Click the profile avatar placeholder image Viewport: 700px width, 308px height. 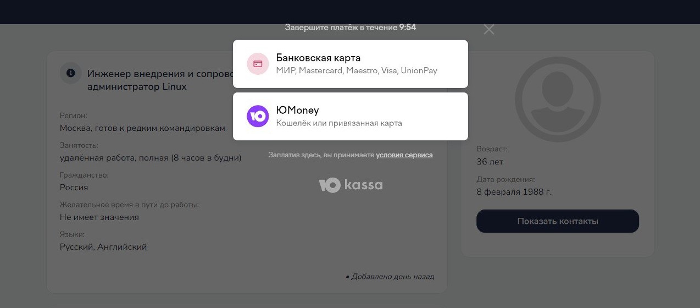[558, 99]
